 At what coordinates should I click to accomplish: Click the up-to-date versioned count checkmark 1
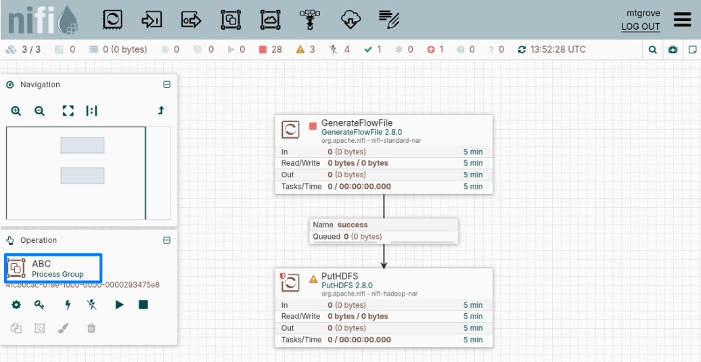[372, 49]
